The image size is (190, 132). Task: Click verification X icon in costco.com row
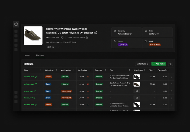point(88,91)
